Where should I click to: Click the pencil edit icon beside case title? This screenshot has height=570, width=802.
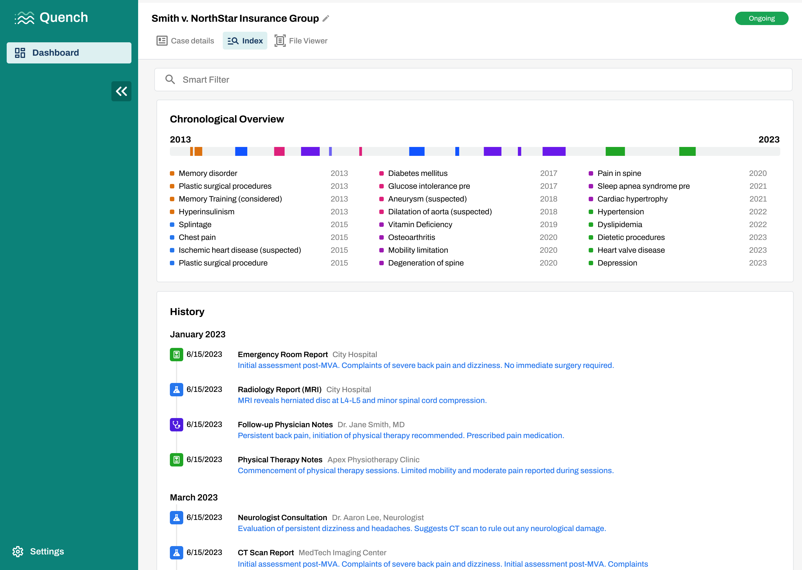(x=326, y=18)
